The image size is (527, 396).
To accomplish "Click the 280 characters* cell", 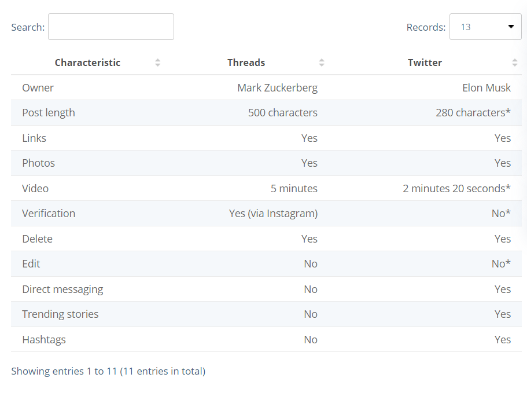I will point(473,113).
